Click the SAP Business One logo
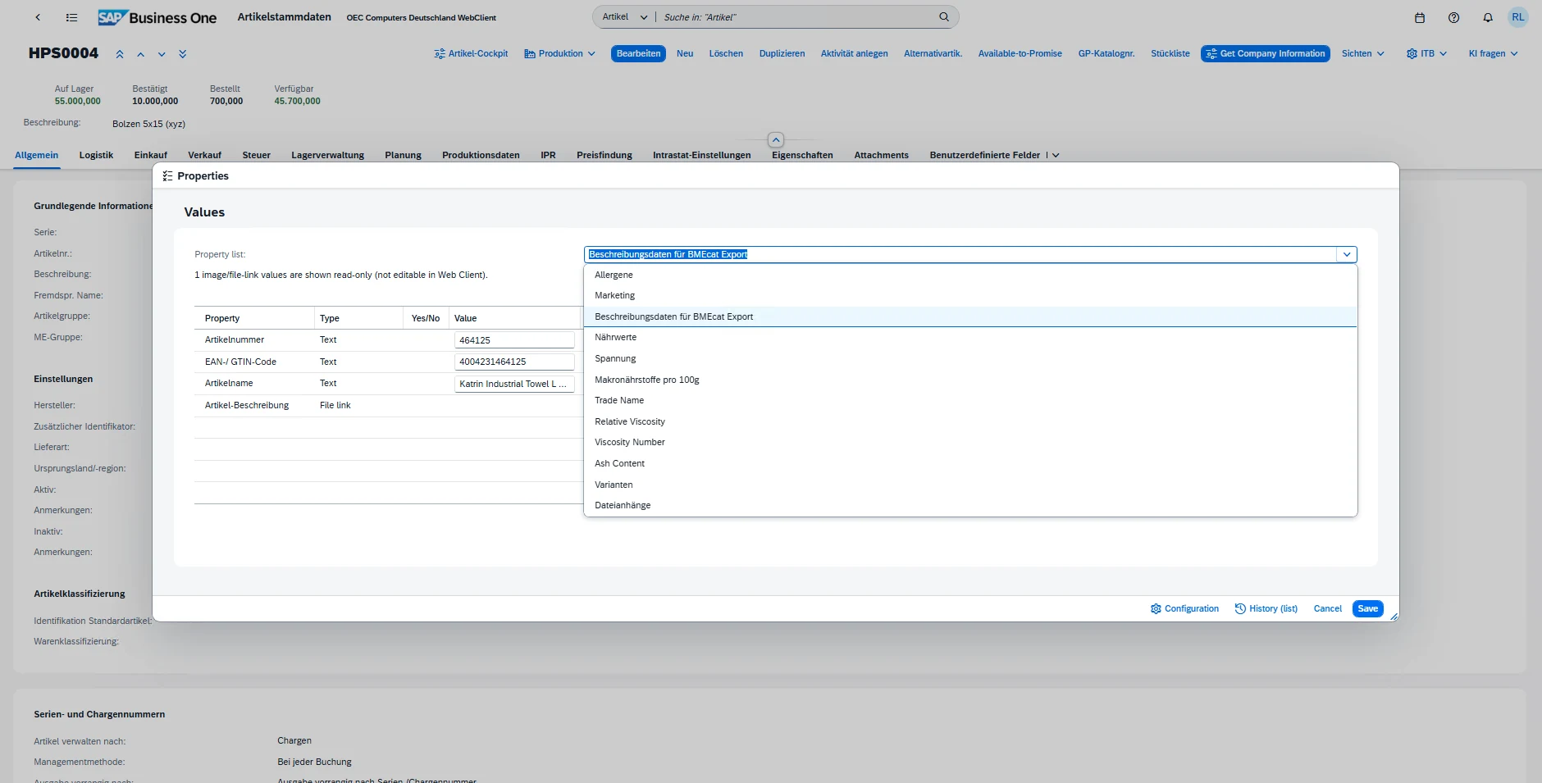This screenshot has height=783, width=1542. (x=157, y=17)
